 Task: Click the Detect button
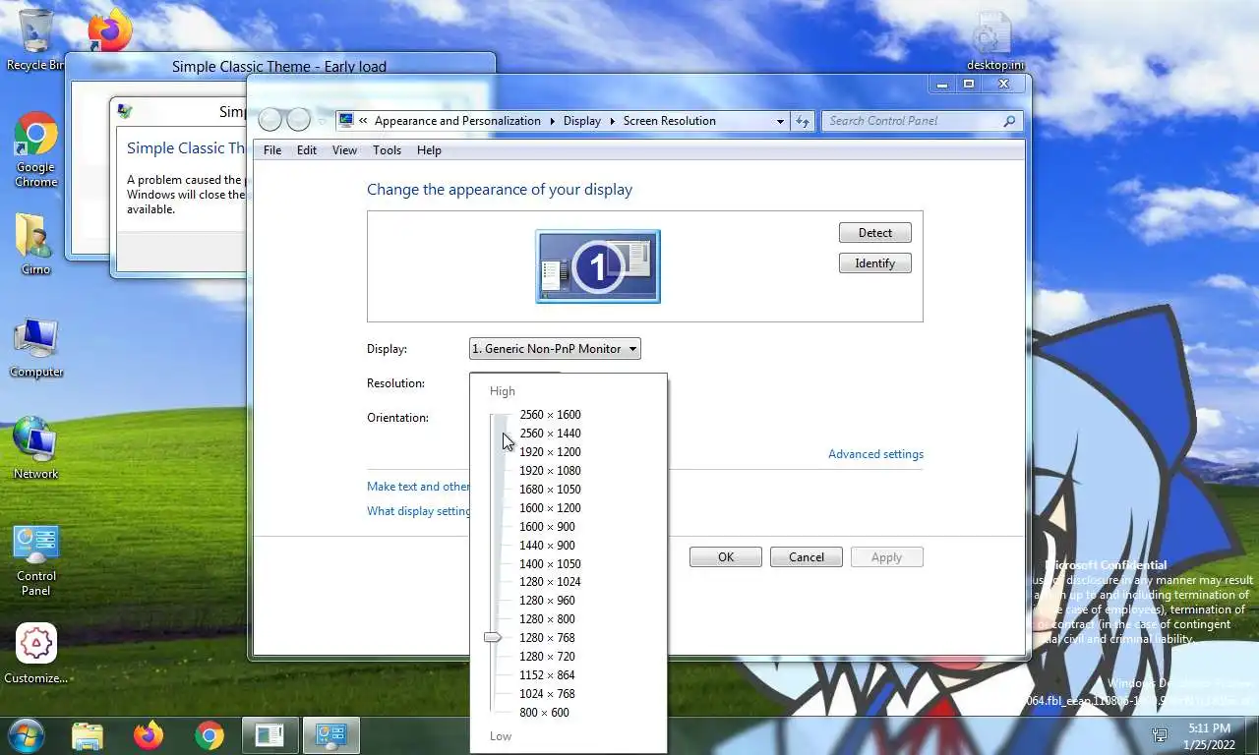pos(875,233)
